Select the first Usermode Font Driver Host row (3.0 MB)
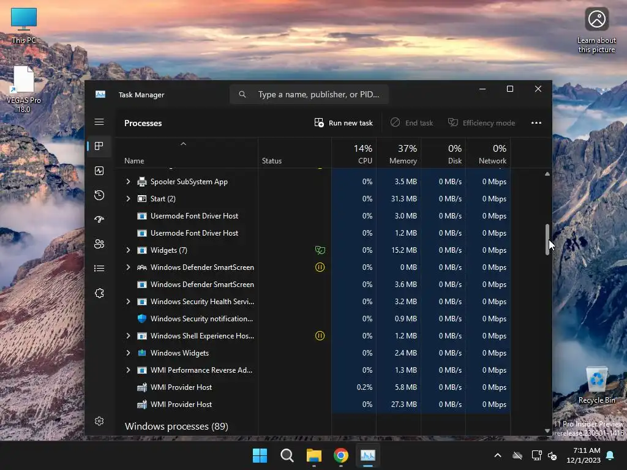Screen dimensions: 627x470 pyautogui.click(x=313, y=216)
